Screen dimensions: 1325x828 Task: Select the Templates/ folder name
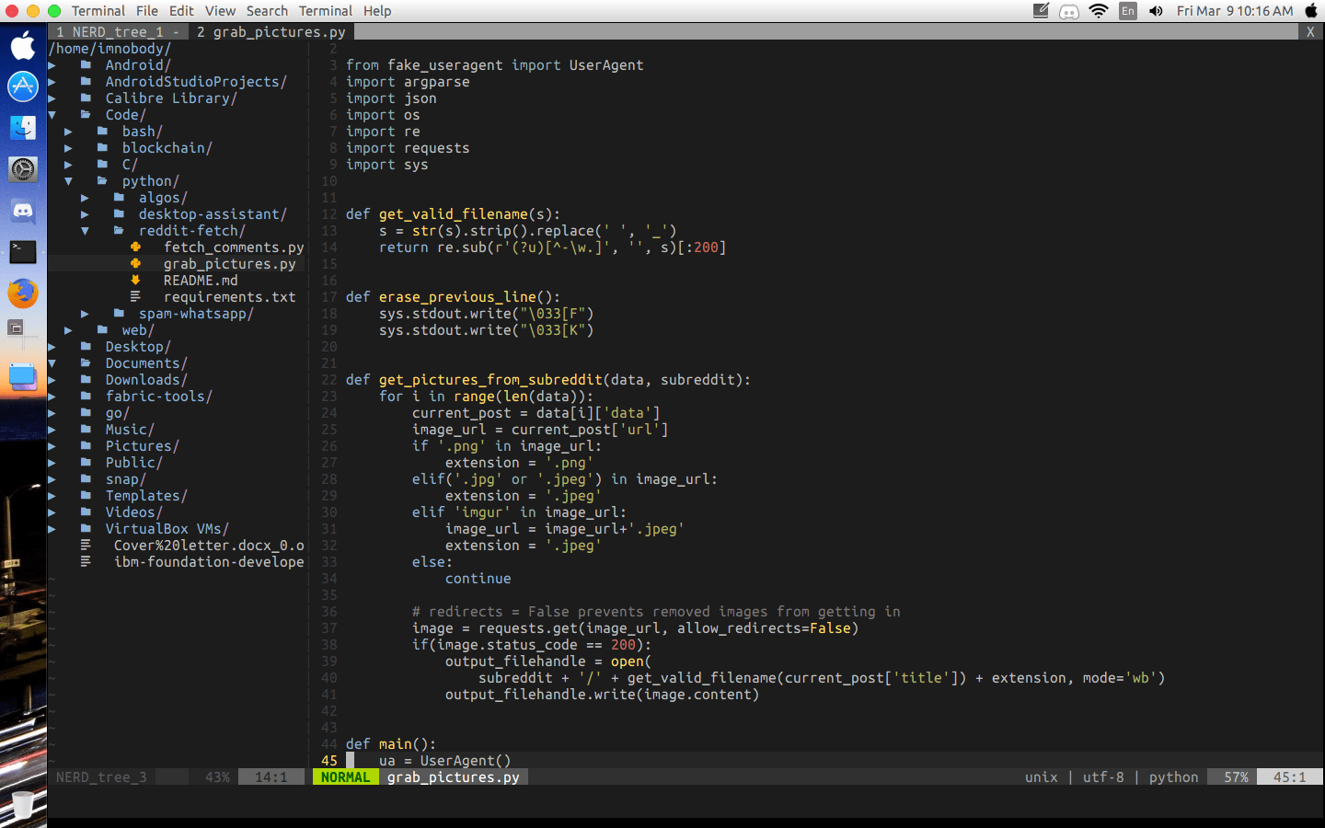[146, 496]
